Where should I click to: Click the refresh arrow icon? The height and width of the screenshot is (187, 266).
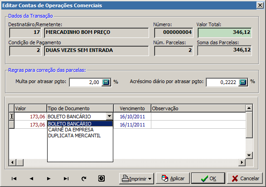[84, 178]
